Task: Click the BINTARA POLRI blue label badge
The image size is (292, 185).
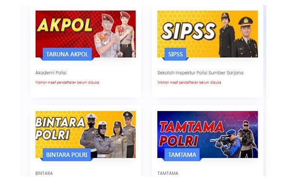Action: pyautogui.click(x=67, y=155)
